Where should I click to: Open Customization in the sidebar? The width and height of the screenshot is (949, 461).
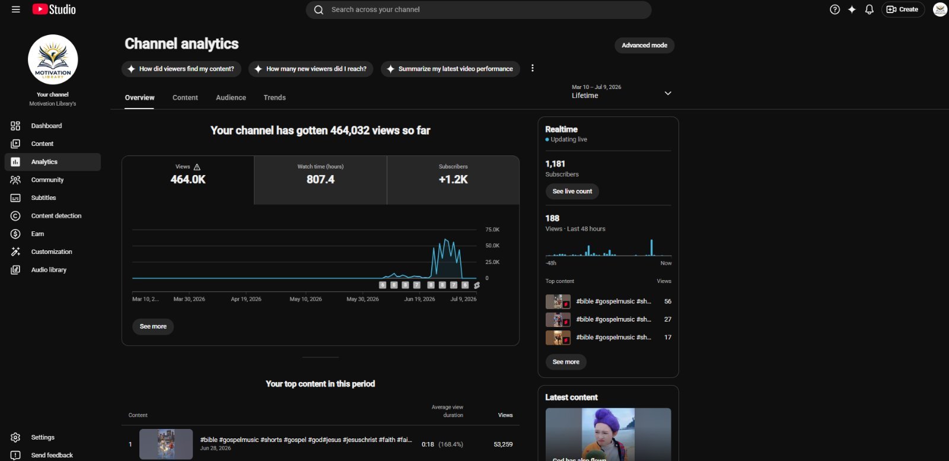(52, 252)
